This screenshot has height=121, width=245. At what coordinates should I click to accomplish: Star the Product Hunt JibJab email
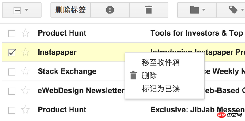[25, 110]
